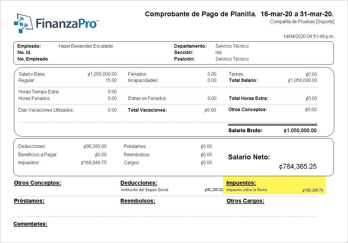348x243 pixels.
Task: Click the underlined 'Otros Conceptos:' section heading
Action: (37, 183)
